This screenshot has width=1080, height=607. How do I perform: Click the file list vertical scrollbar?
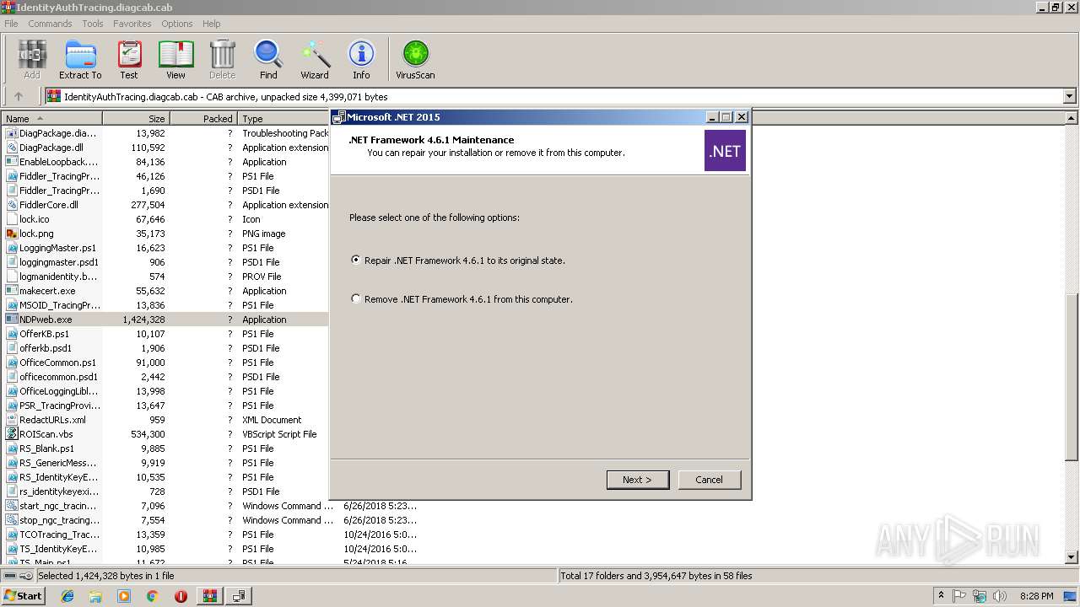pos(1072,376)
